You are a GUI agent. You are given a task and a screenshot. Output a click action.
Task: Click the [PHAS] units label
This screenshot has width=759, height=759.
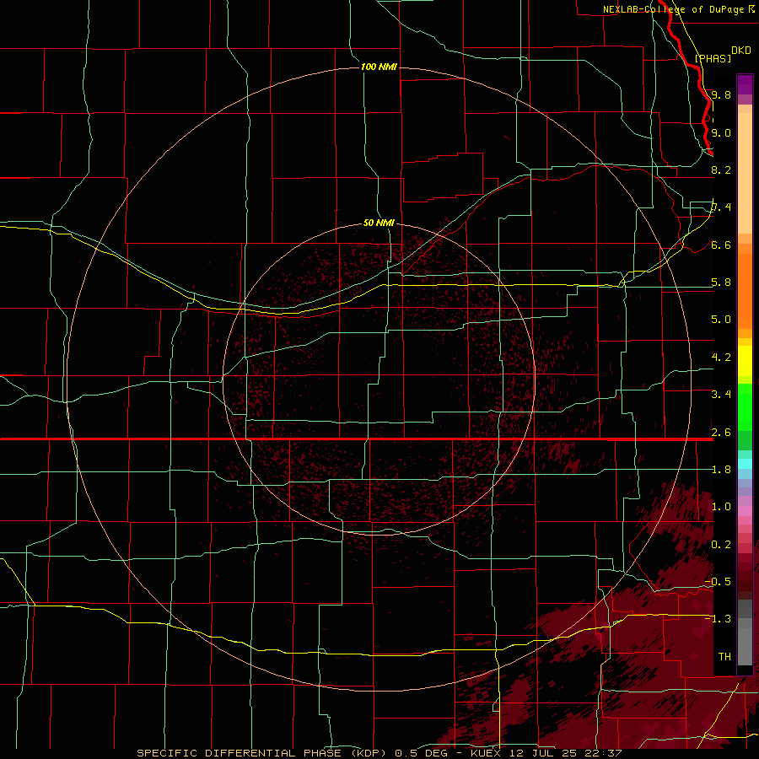click(713, 58)
